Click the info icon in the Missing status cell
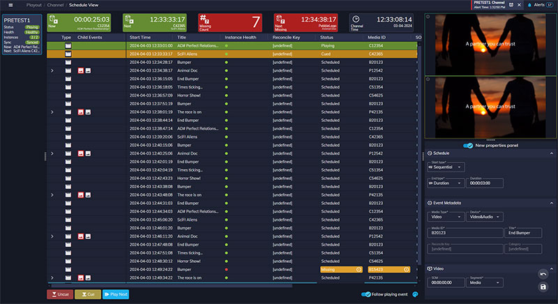558x304 pixels. [x=359, y=269]
